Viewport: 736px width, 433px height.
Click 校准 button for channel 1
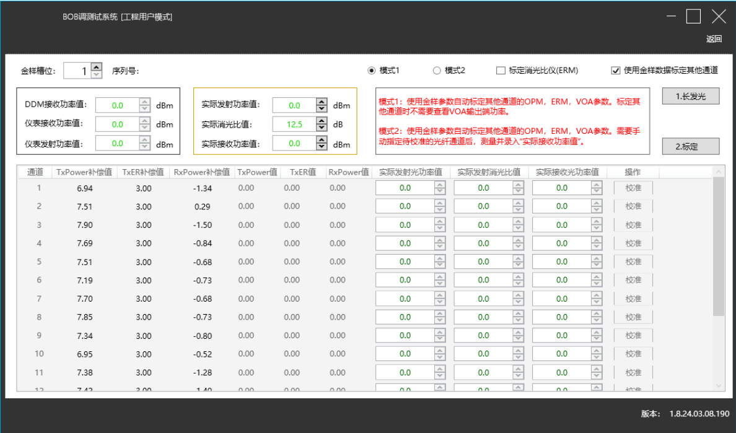tap(633, 188)
